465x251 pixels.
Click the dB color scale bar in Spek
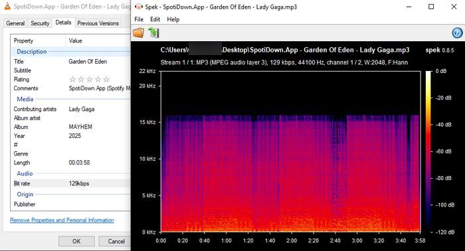click(429, 151)
